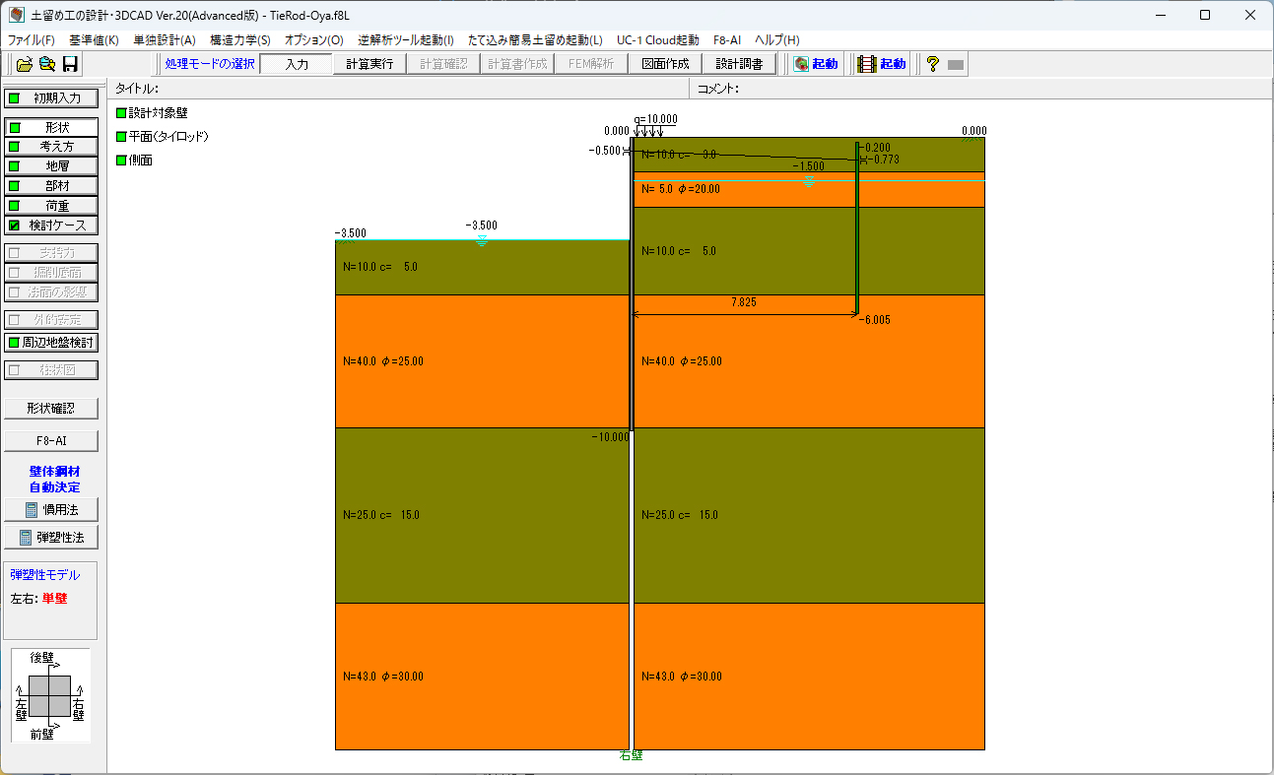This screenshot has height=775, width=1274.
Task: Open the UC-1 Cloud起動 menu
Action: pyautogui.click(x=657, y=40)
